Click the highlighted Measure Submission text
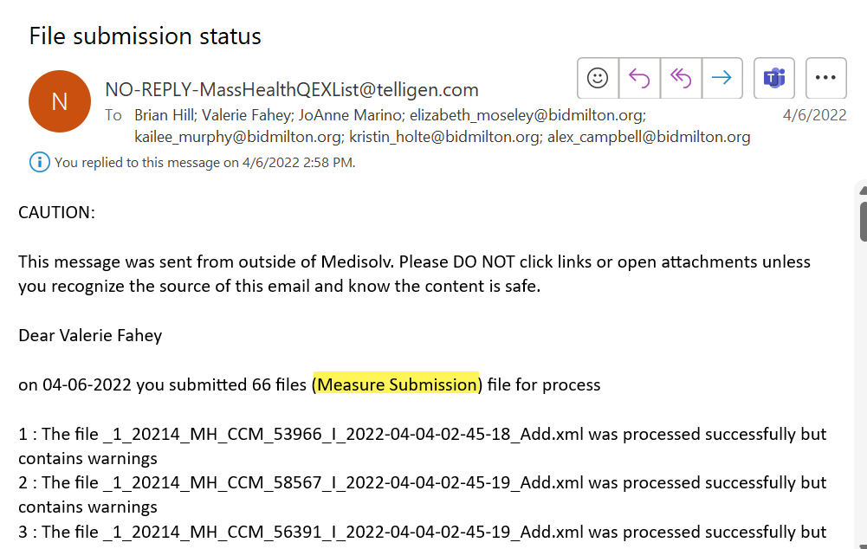This screenshot has width=867, height=549. [x=397, y=384]
